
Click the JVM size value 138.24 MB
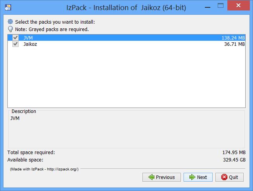click(x=233, y=38)
